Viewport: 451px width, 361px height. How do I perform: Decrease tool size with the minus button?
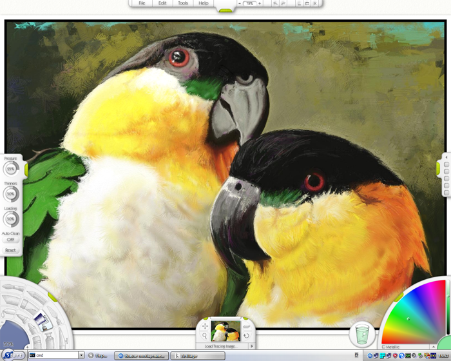pos(1,322)
